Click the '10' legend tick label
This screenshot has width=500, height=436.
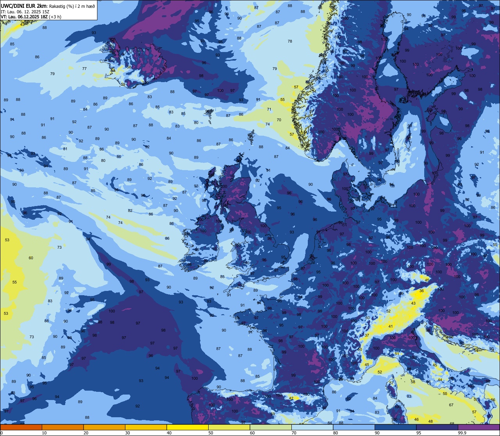[44, 433]
